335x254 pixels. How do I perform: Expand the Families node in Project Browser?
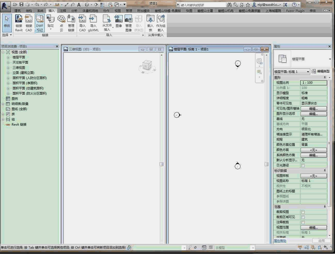point(3,114)
